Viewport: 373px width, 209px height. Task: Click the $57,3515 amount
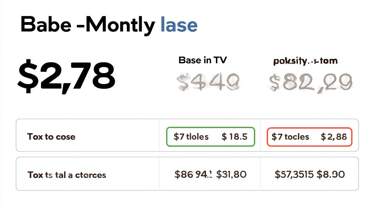coord(294,174)
